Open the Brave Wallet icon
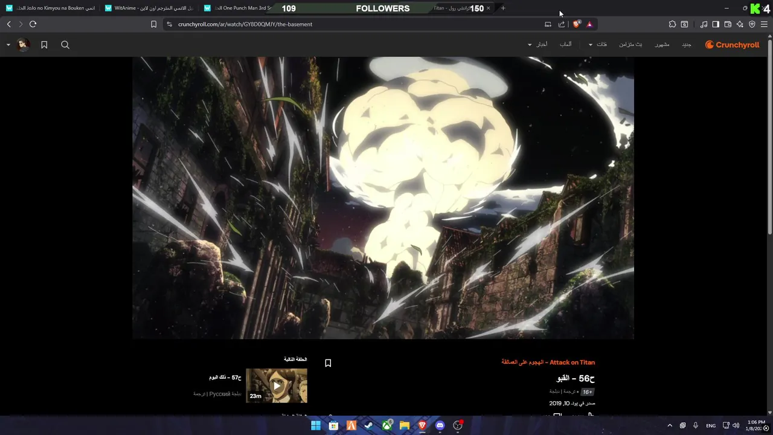 pos(728,24)
